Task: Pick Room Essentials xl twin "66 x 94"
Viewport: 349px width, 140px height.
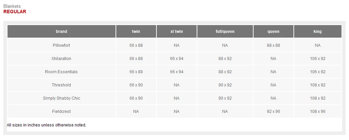Action: coord(177,72)
